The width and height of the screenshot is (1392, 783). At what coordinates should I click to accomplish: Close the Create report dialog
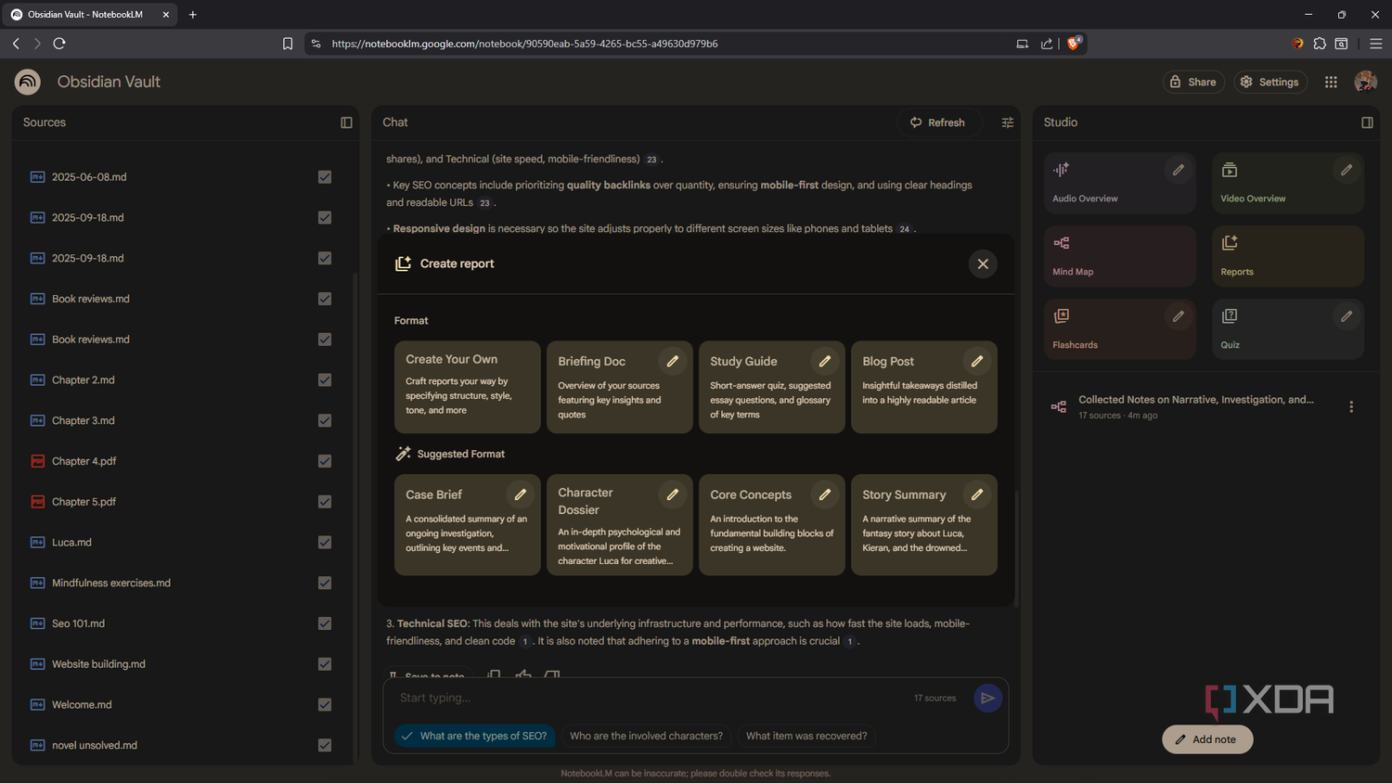tap(983, 263)
